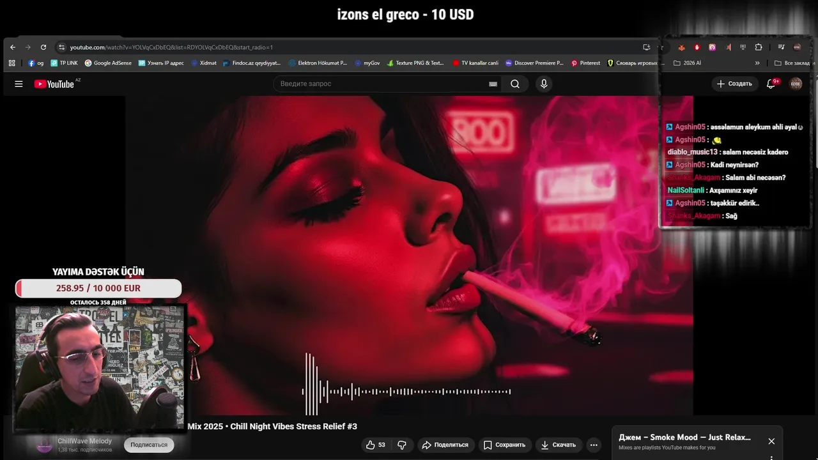This screenshot has height=460, width=818.
Task: Open the Facebook 'og' bookmark
Action: coord(36,63)
